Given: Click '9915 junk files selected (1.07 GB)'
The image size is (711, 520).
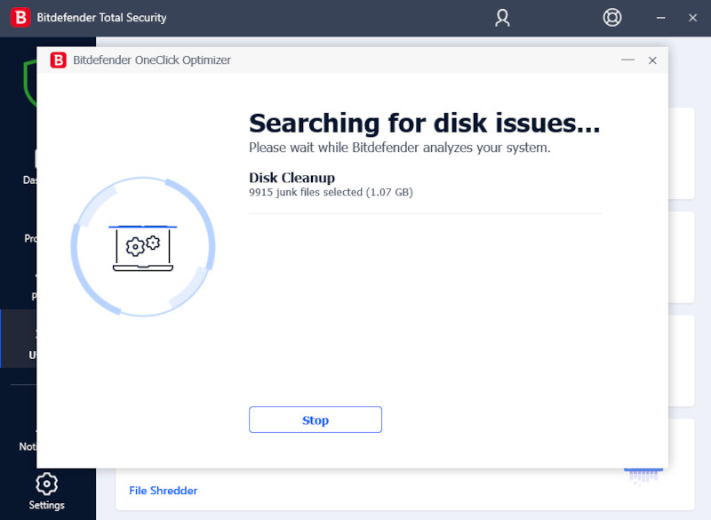Looking at the screenshot, I should pos(331,192).
